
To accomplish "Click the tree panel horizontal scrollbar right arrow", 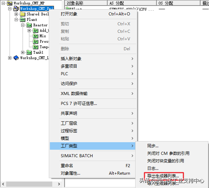I will tap(59, 184).
